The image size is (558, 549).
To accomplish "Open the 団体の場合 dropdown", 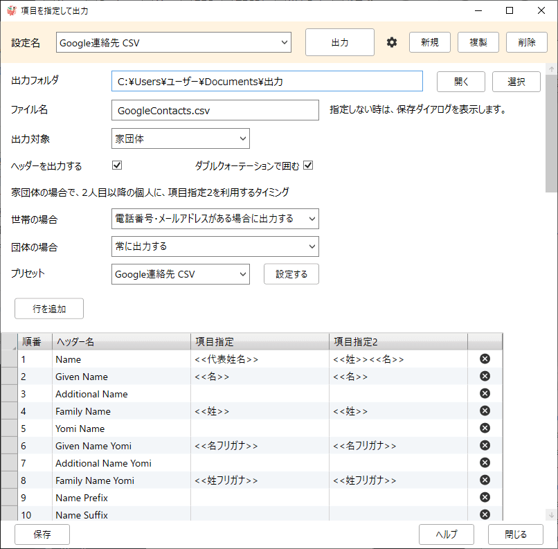I will (x=215, y=246).
